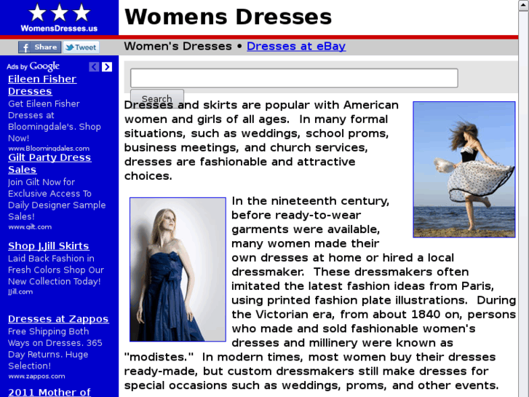Screen dimensions: 529x397
Task: Tweet this page via the Twitter button
Action: [81, 47]
